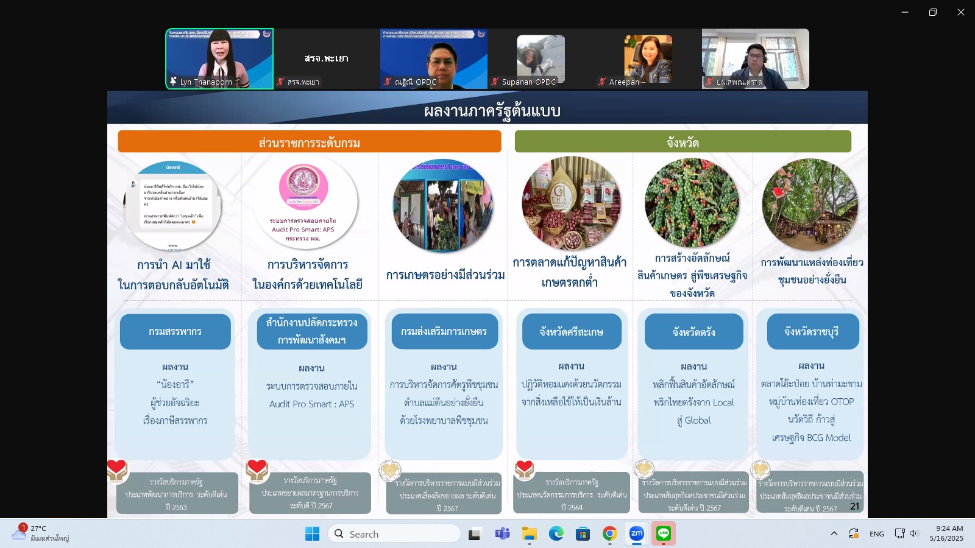Select the Areepan participant tile
Viewport: 975px width, 548px height.
click(x=648, y=58)
